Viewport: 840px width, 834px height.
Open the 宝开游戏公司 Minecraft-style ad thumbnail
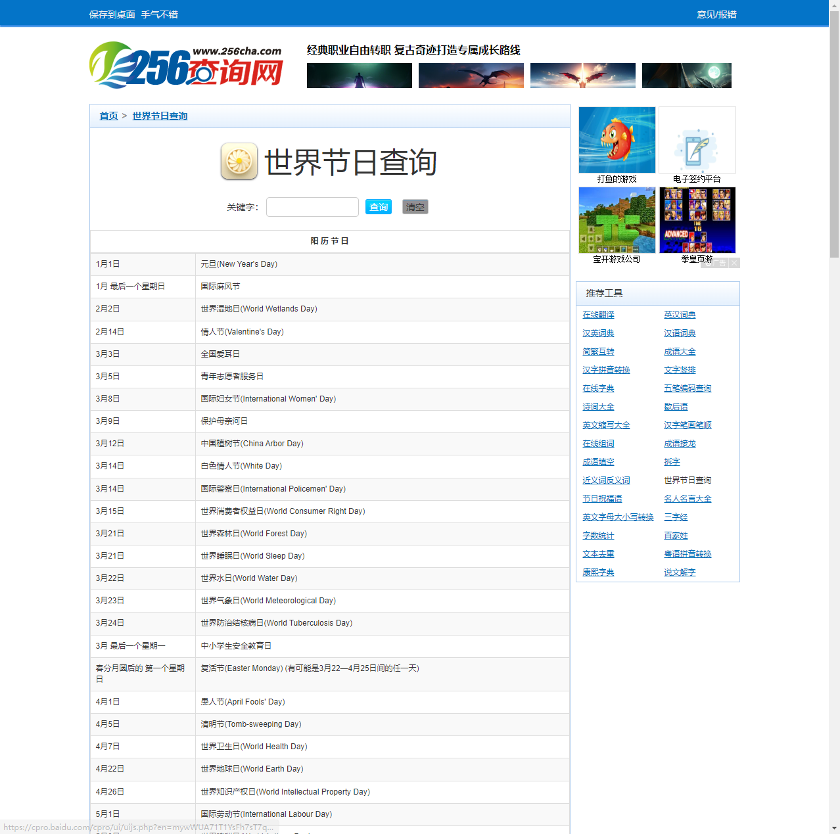coord(617,220)
